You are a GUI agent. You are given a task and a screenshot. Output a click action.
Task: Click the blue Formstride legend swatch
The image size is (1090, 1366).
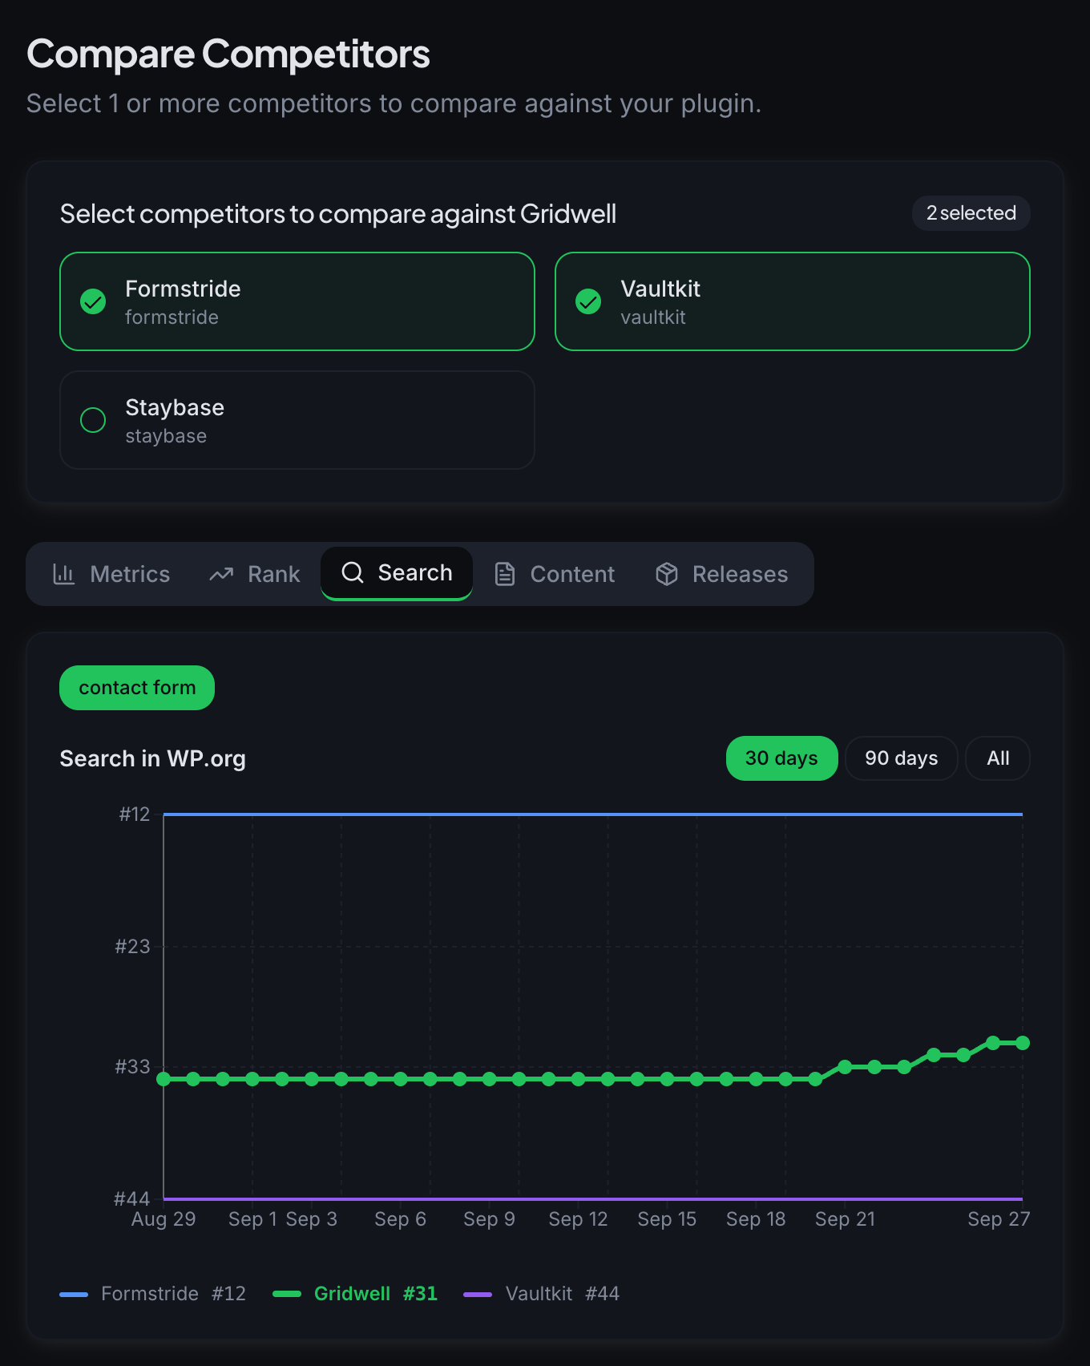(x=74, y=1294)
